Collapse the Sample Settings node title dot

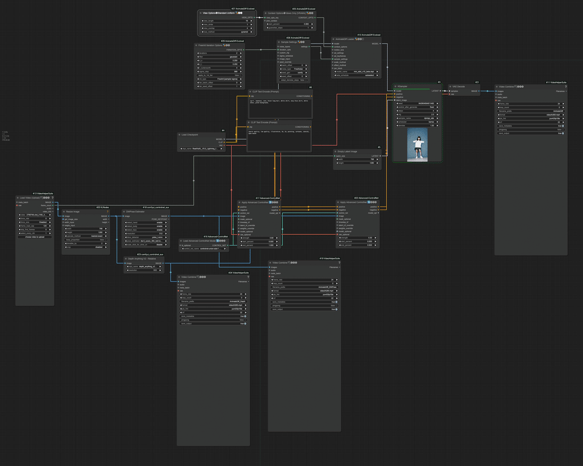click(279, 42)
